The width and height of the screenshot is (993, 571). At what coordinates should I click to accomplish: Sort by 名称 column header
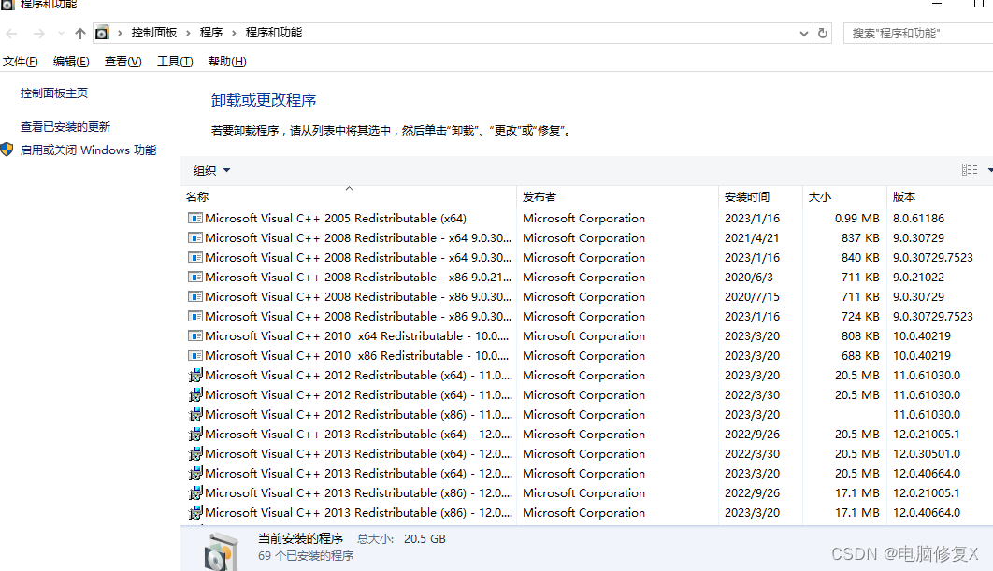pos(348,197)
